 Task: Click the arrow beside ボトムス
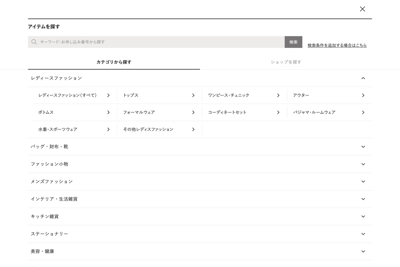[108, 113]
